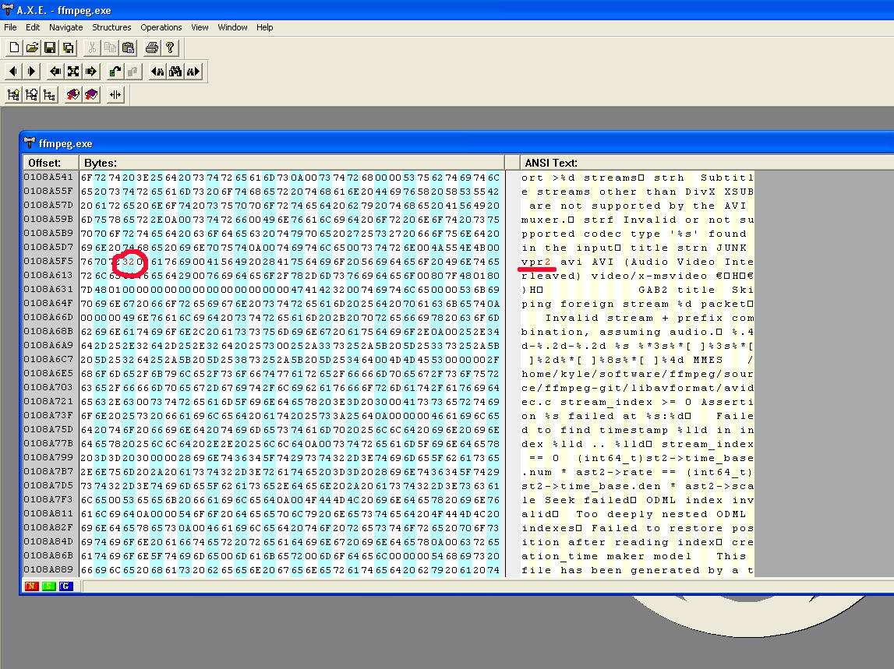Click the red 32 byte in row 0108A5F5
The width and height of the screenshot is (894, 669).
[129, 262]
